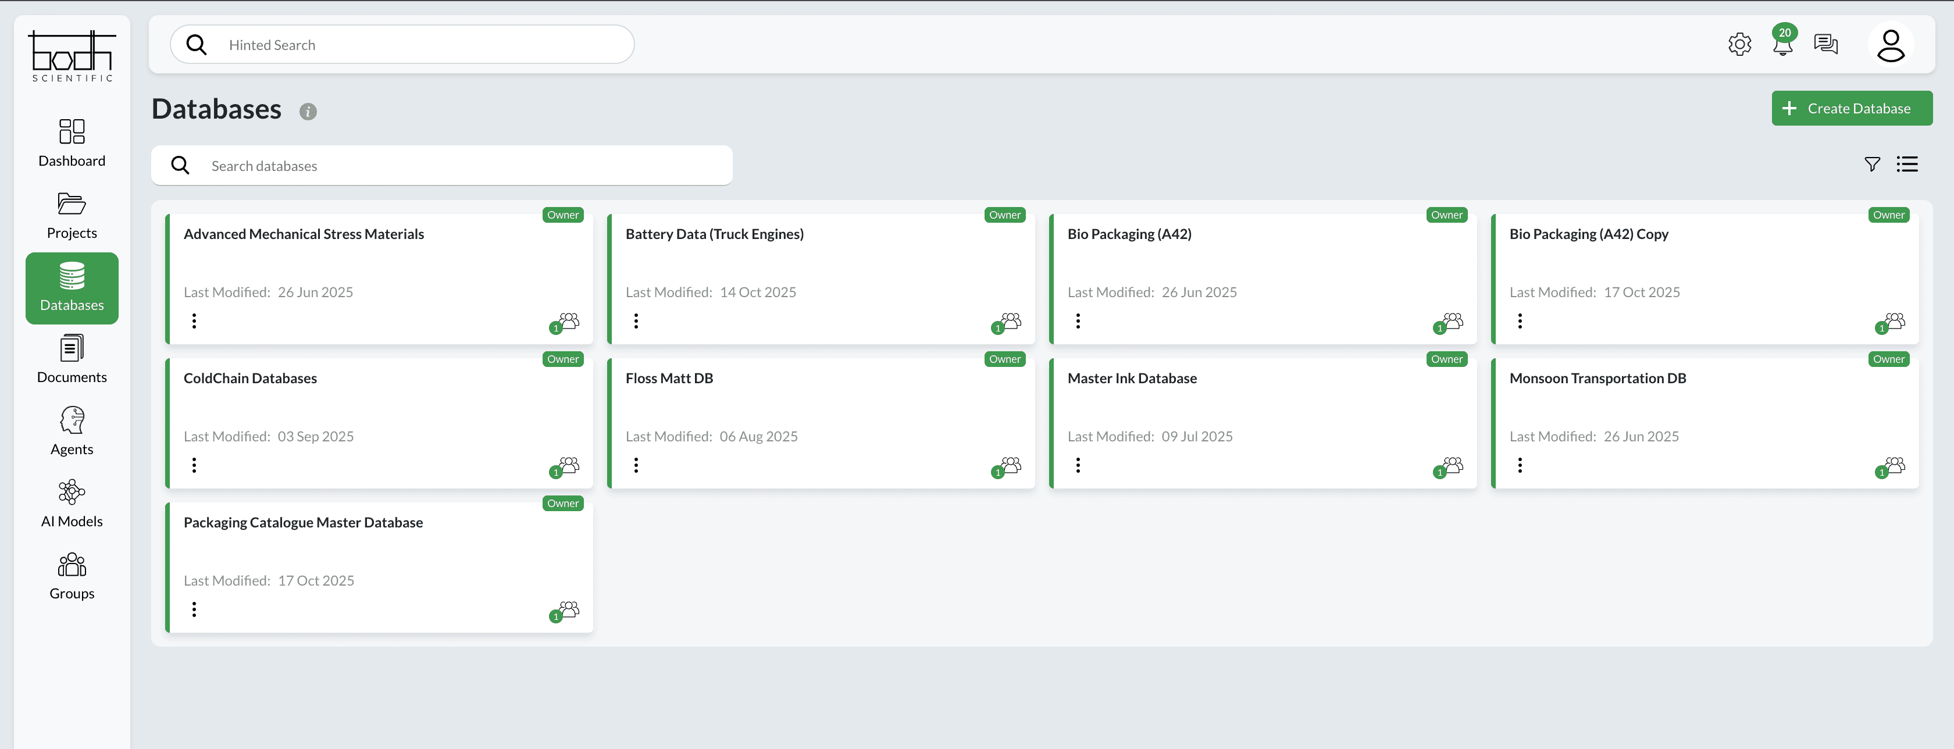Viewport: 1954px width, 749px height.
Task: Open the user profile avatar
Action: click(x=1890, y=45)
